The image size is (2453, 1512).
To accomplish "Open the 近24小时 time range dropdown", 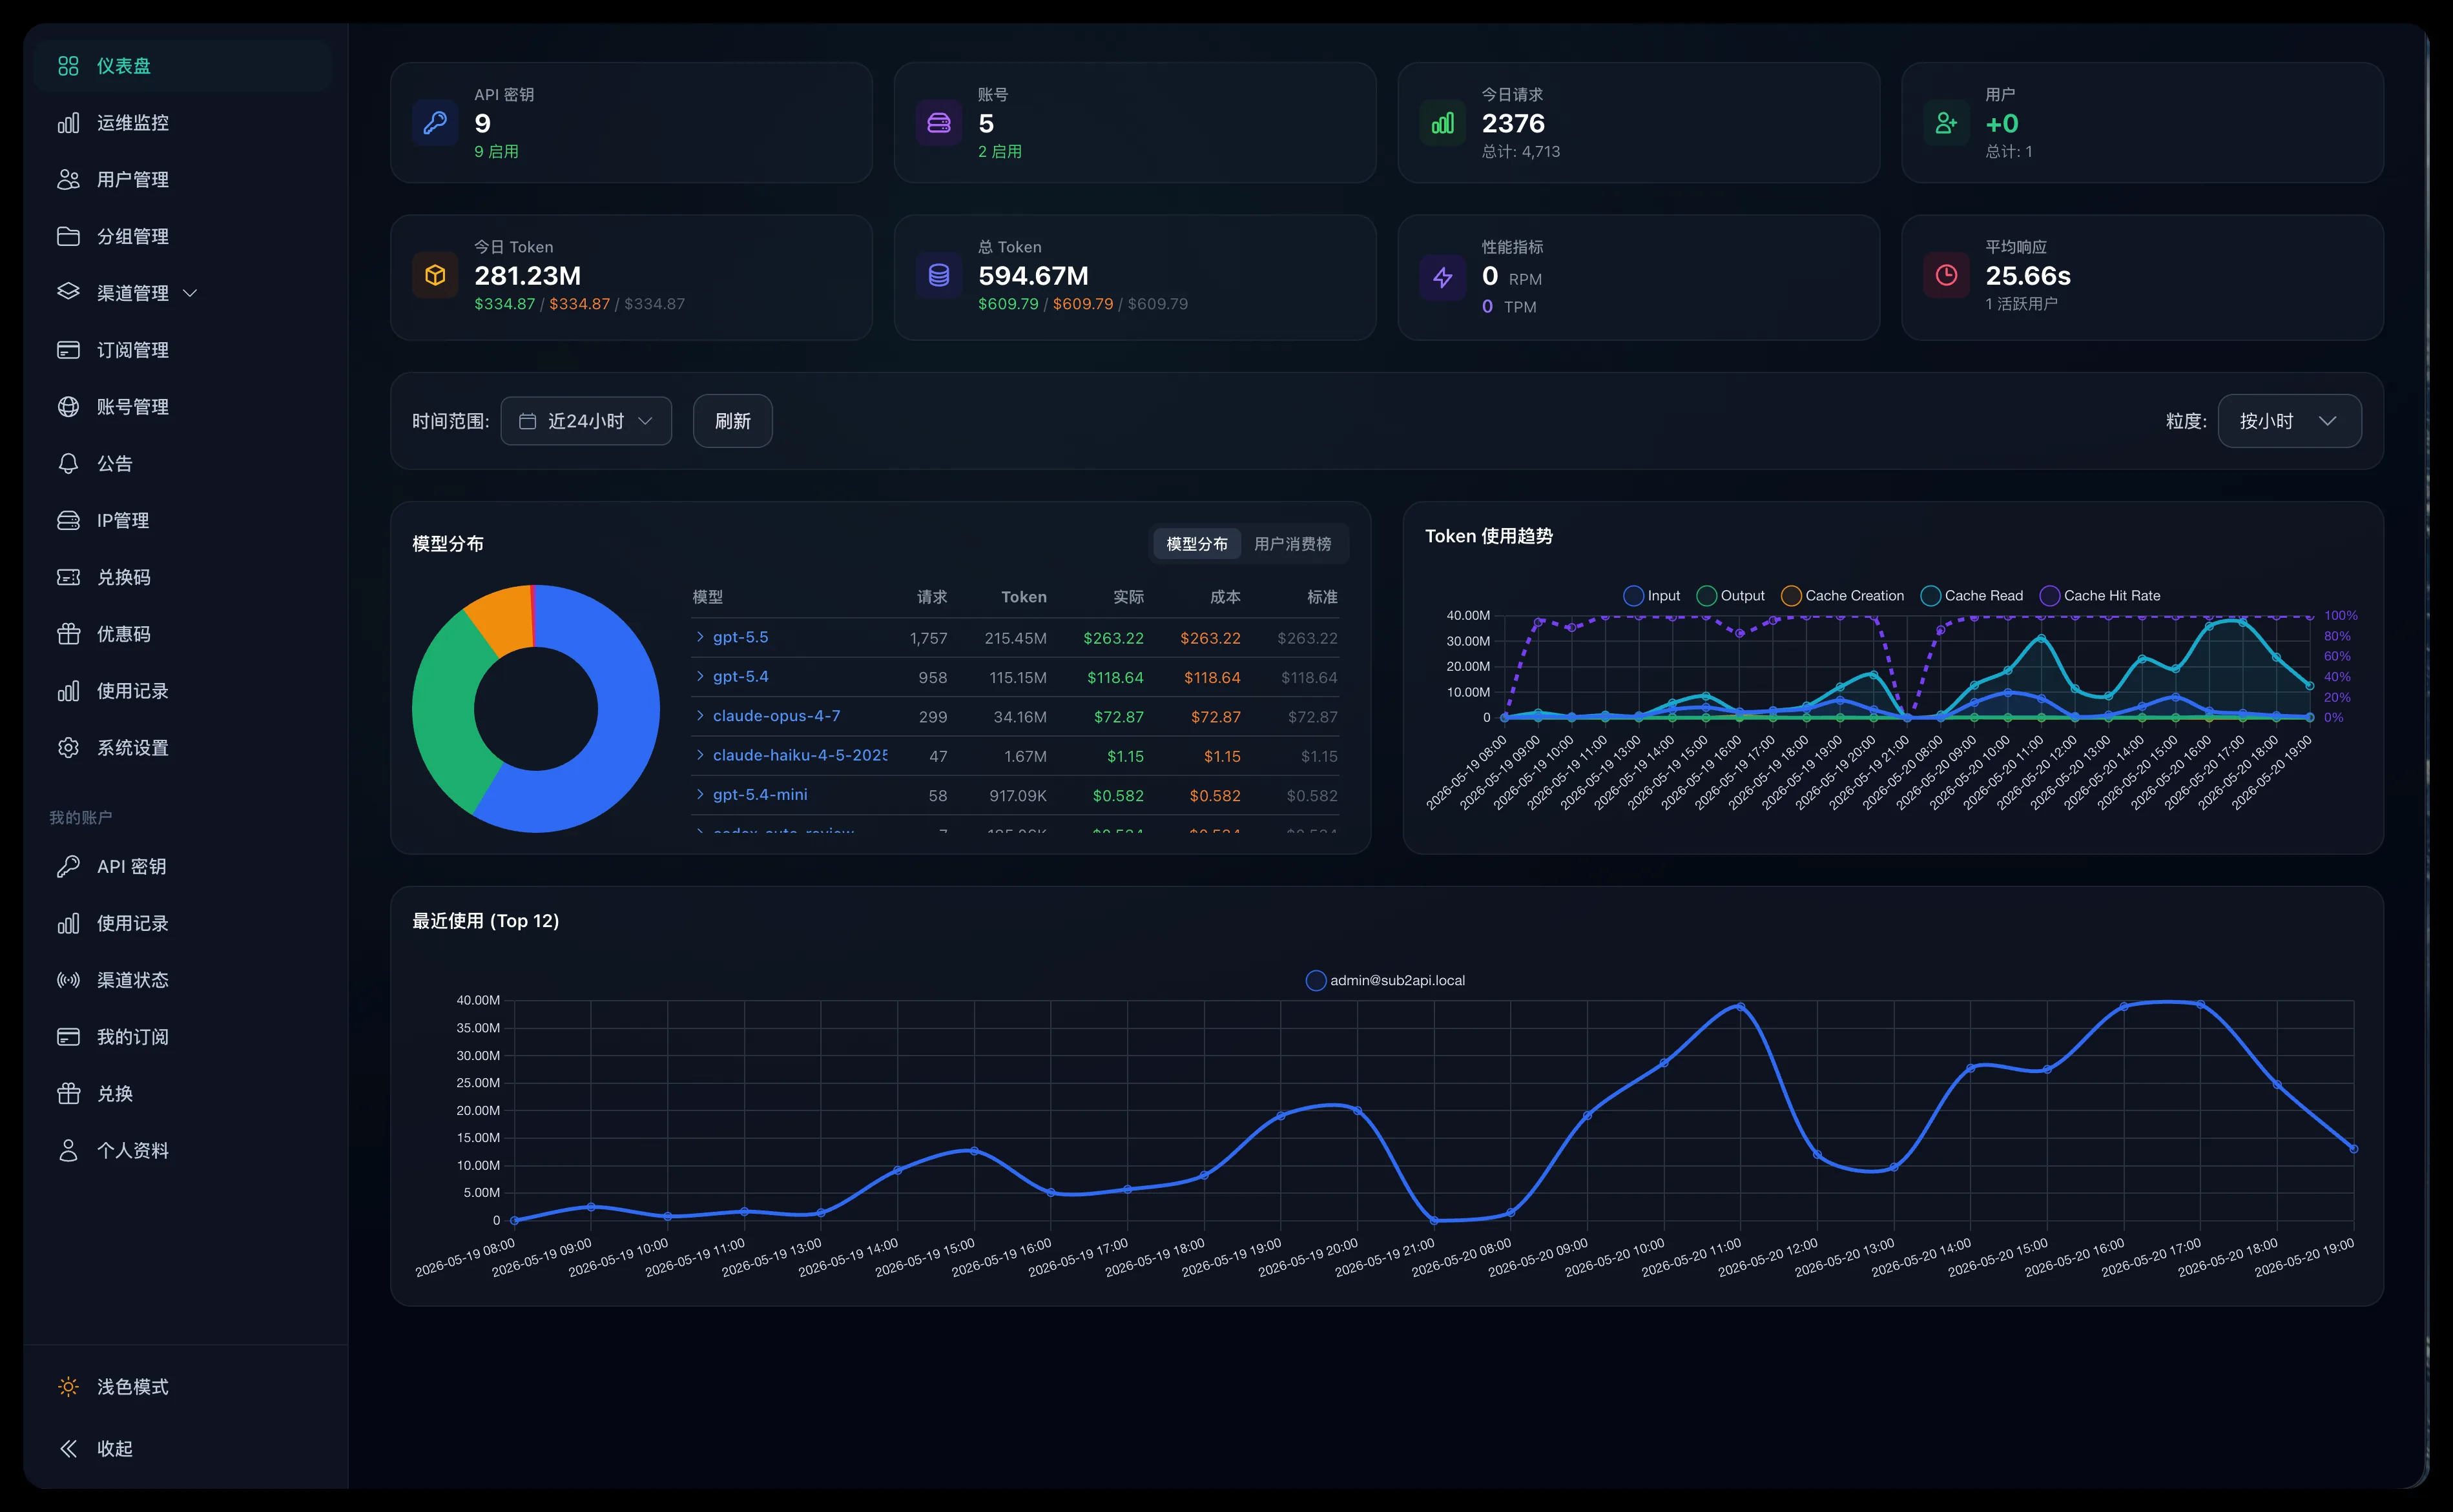I will (586, 421).
